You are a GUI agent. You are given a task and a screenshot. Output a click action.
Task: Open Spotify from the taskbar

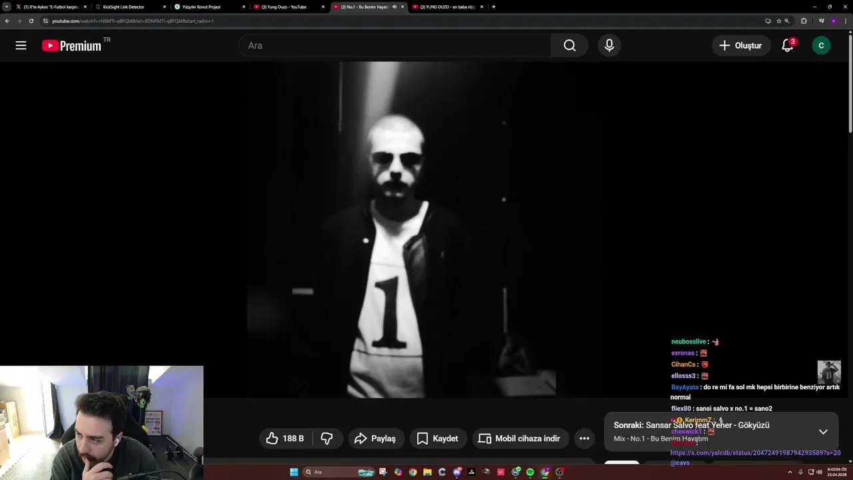point(530,472)
